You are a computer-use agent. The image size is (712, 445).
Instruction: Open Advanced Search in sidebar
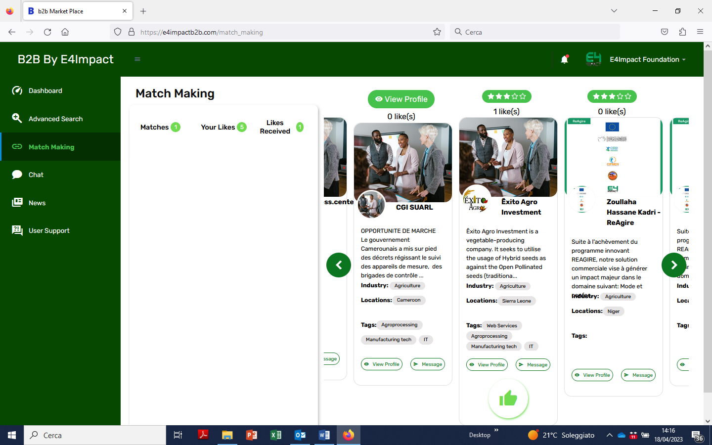tap(60, 119)
